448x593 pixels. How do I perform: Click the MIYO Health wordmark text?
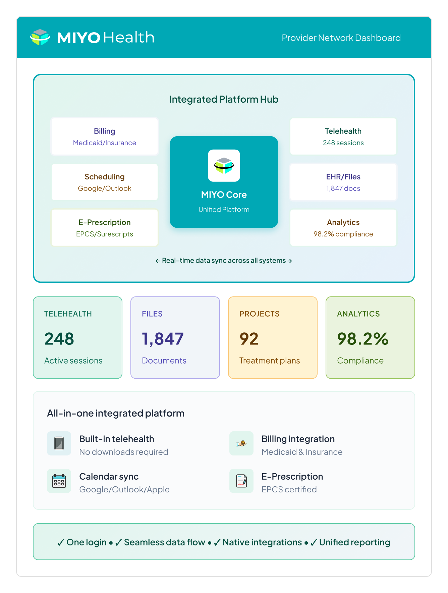[x=106, y=38]
